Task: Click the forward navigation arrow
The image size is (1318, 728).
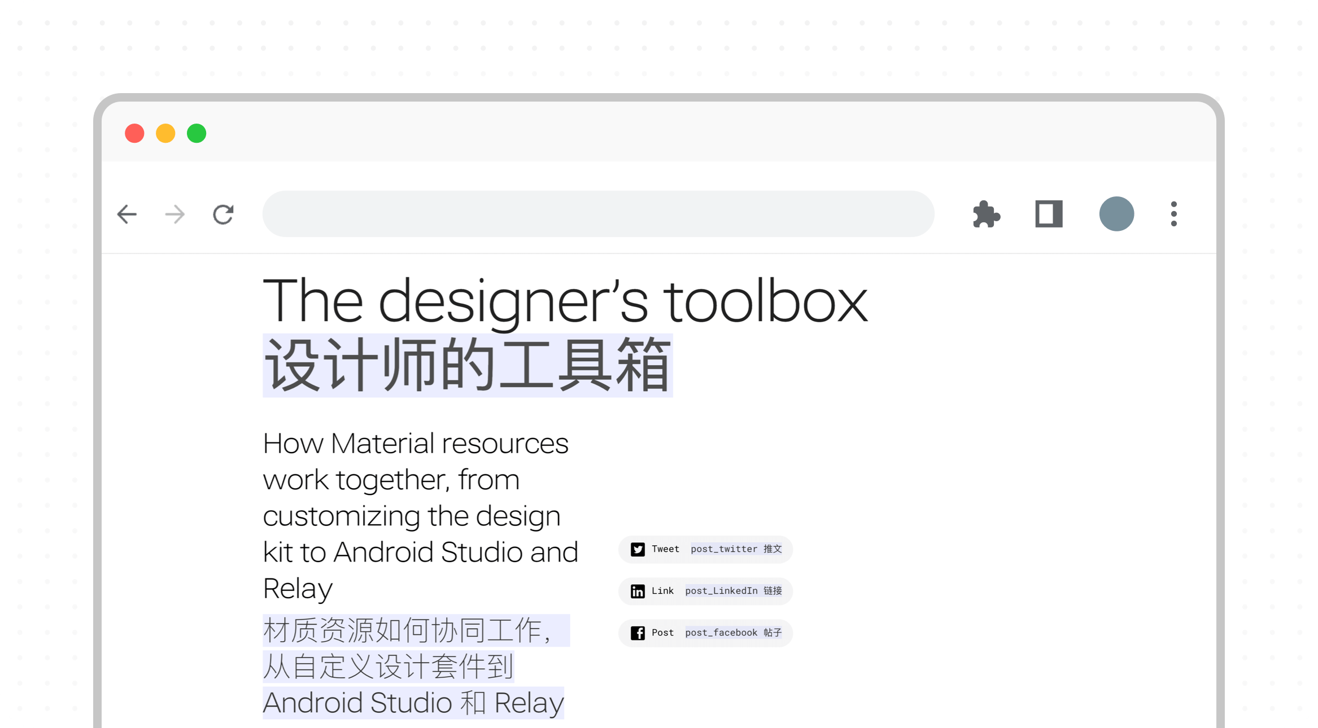Action: 175,214
